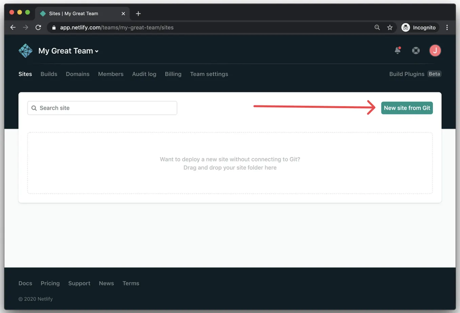
Task: Click the green macOS maximize button
Action: (27, 12)
